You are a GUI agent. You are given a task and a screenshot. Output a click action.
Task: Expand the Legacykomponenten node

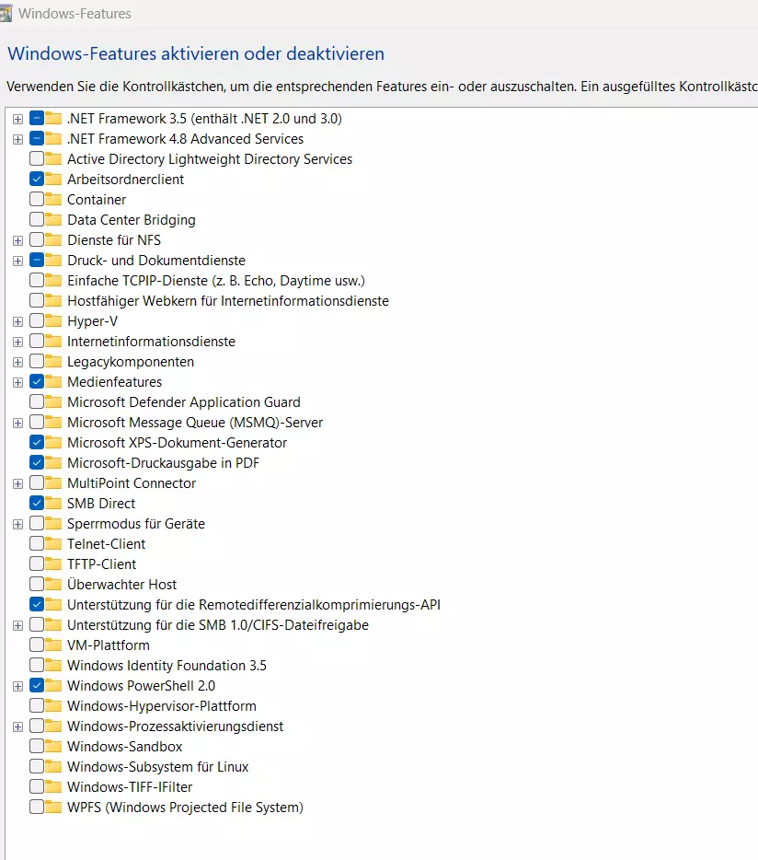[x=17, y=363]
